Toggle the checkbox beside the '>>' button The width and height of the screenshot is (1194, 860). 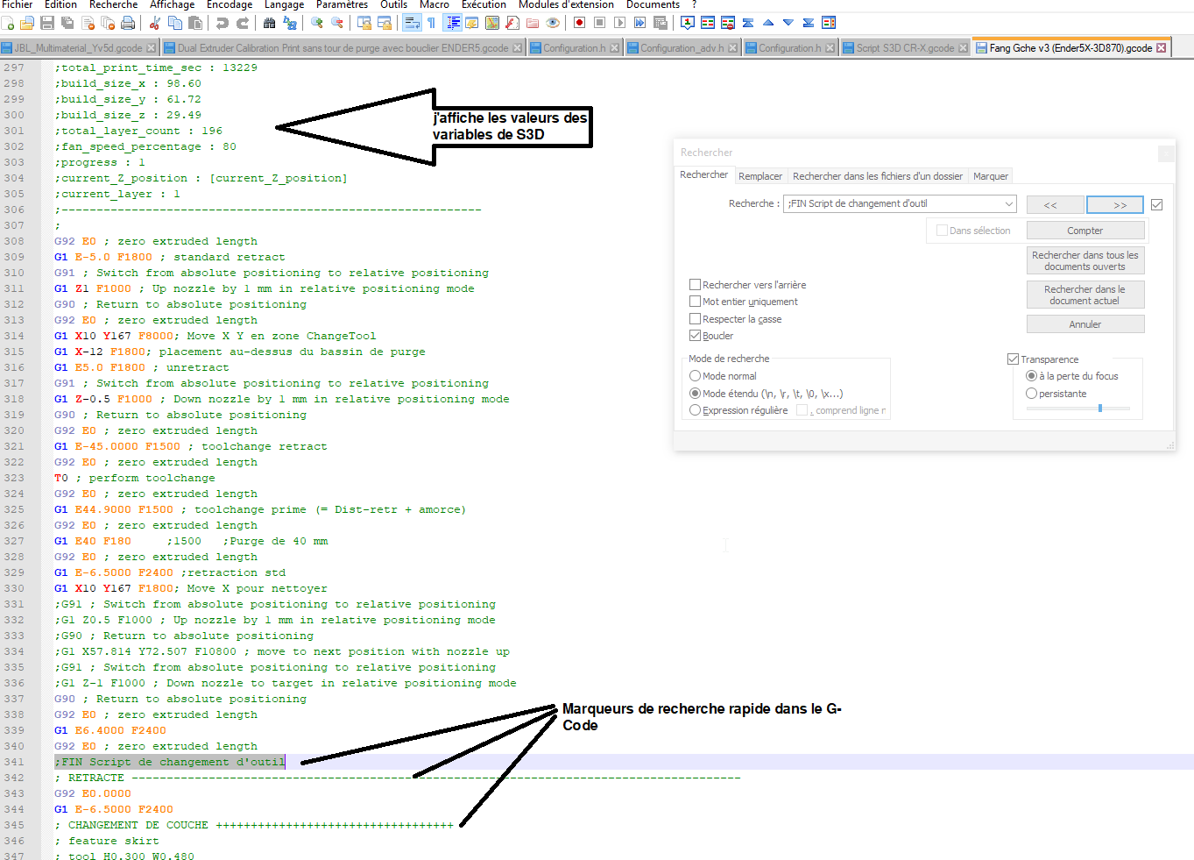[1156, 204]
